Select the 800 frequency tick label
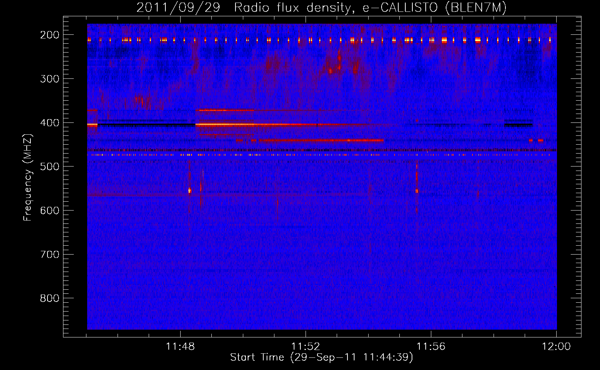 (x=50, y=299)
